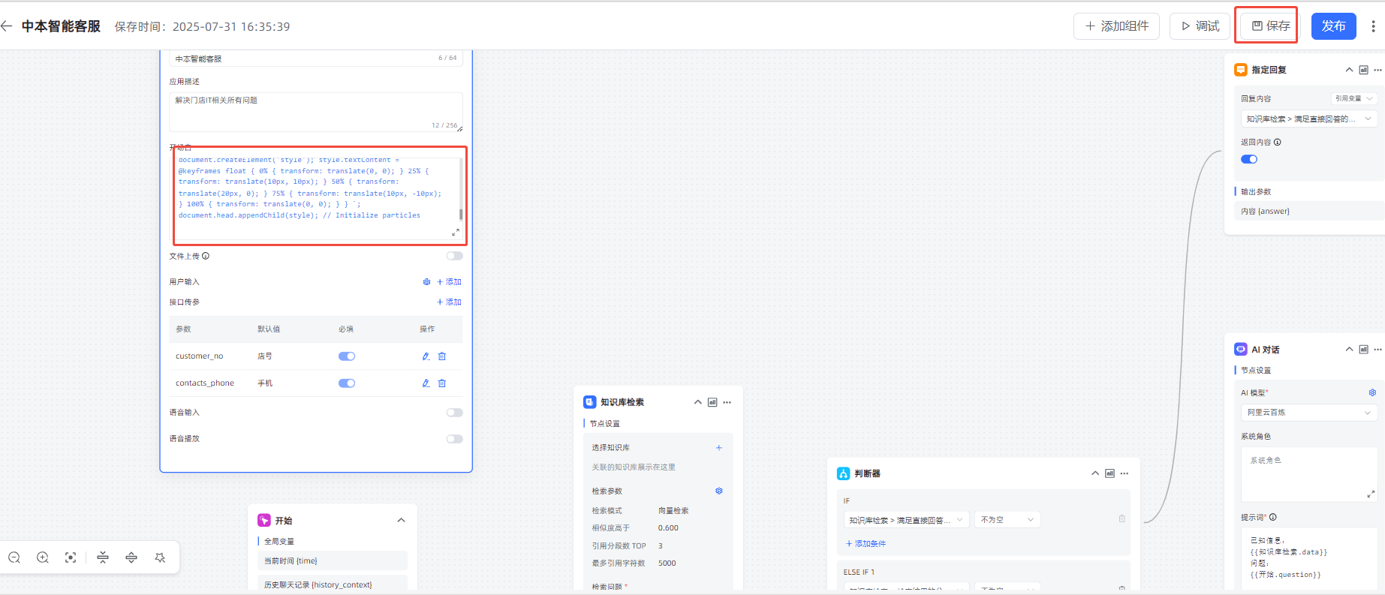
Task: Toggle required switch for customer_no
Action: 347,356
